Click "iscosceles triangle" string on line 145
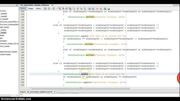180x101 pixels. click(x=109, y=44)
